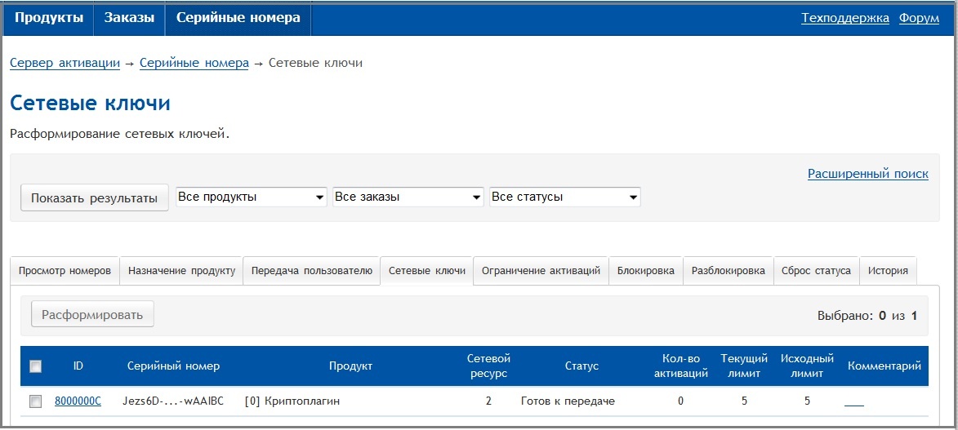Viewport: 958px width, 430px height.
Task: Tick the select-all checkbox in table header
Action: (x=35, y=366)
